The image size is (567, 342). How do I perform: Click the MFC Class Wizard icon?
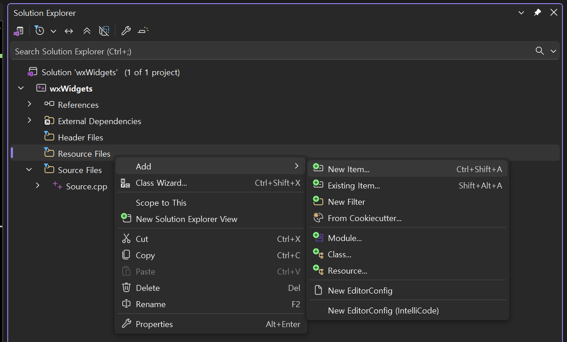coord(125,183)
